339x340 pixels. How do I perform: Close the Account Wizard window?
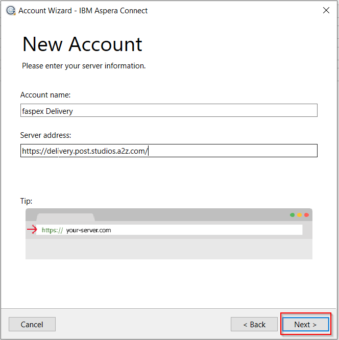click(326, 10)
